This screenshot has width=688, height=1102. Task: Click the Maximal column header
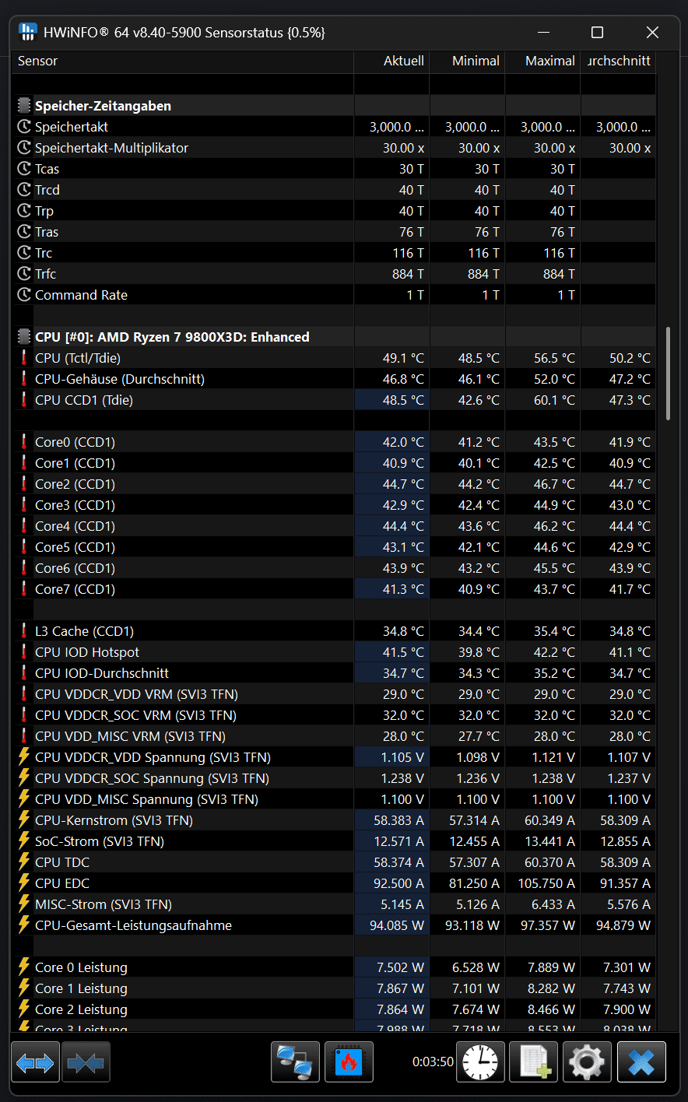coord(549,61)
